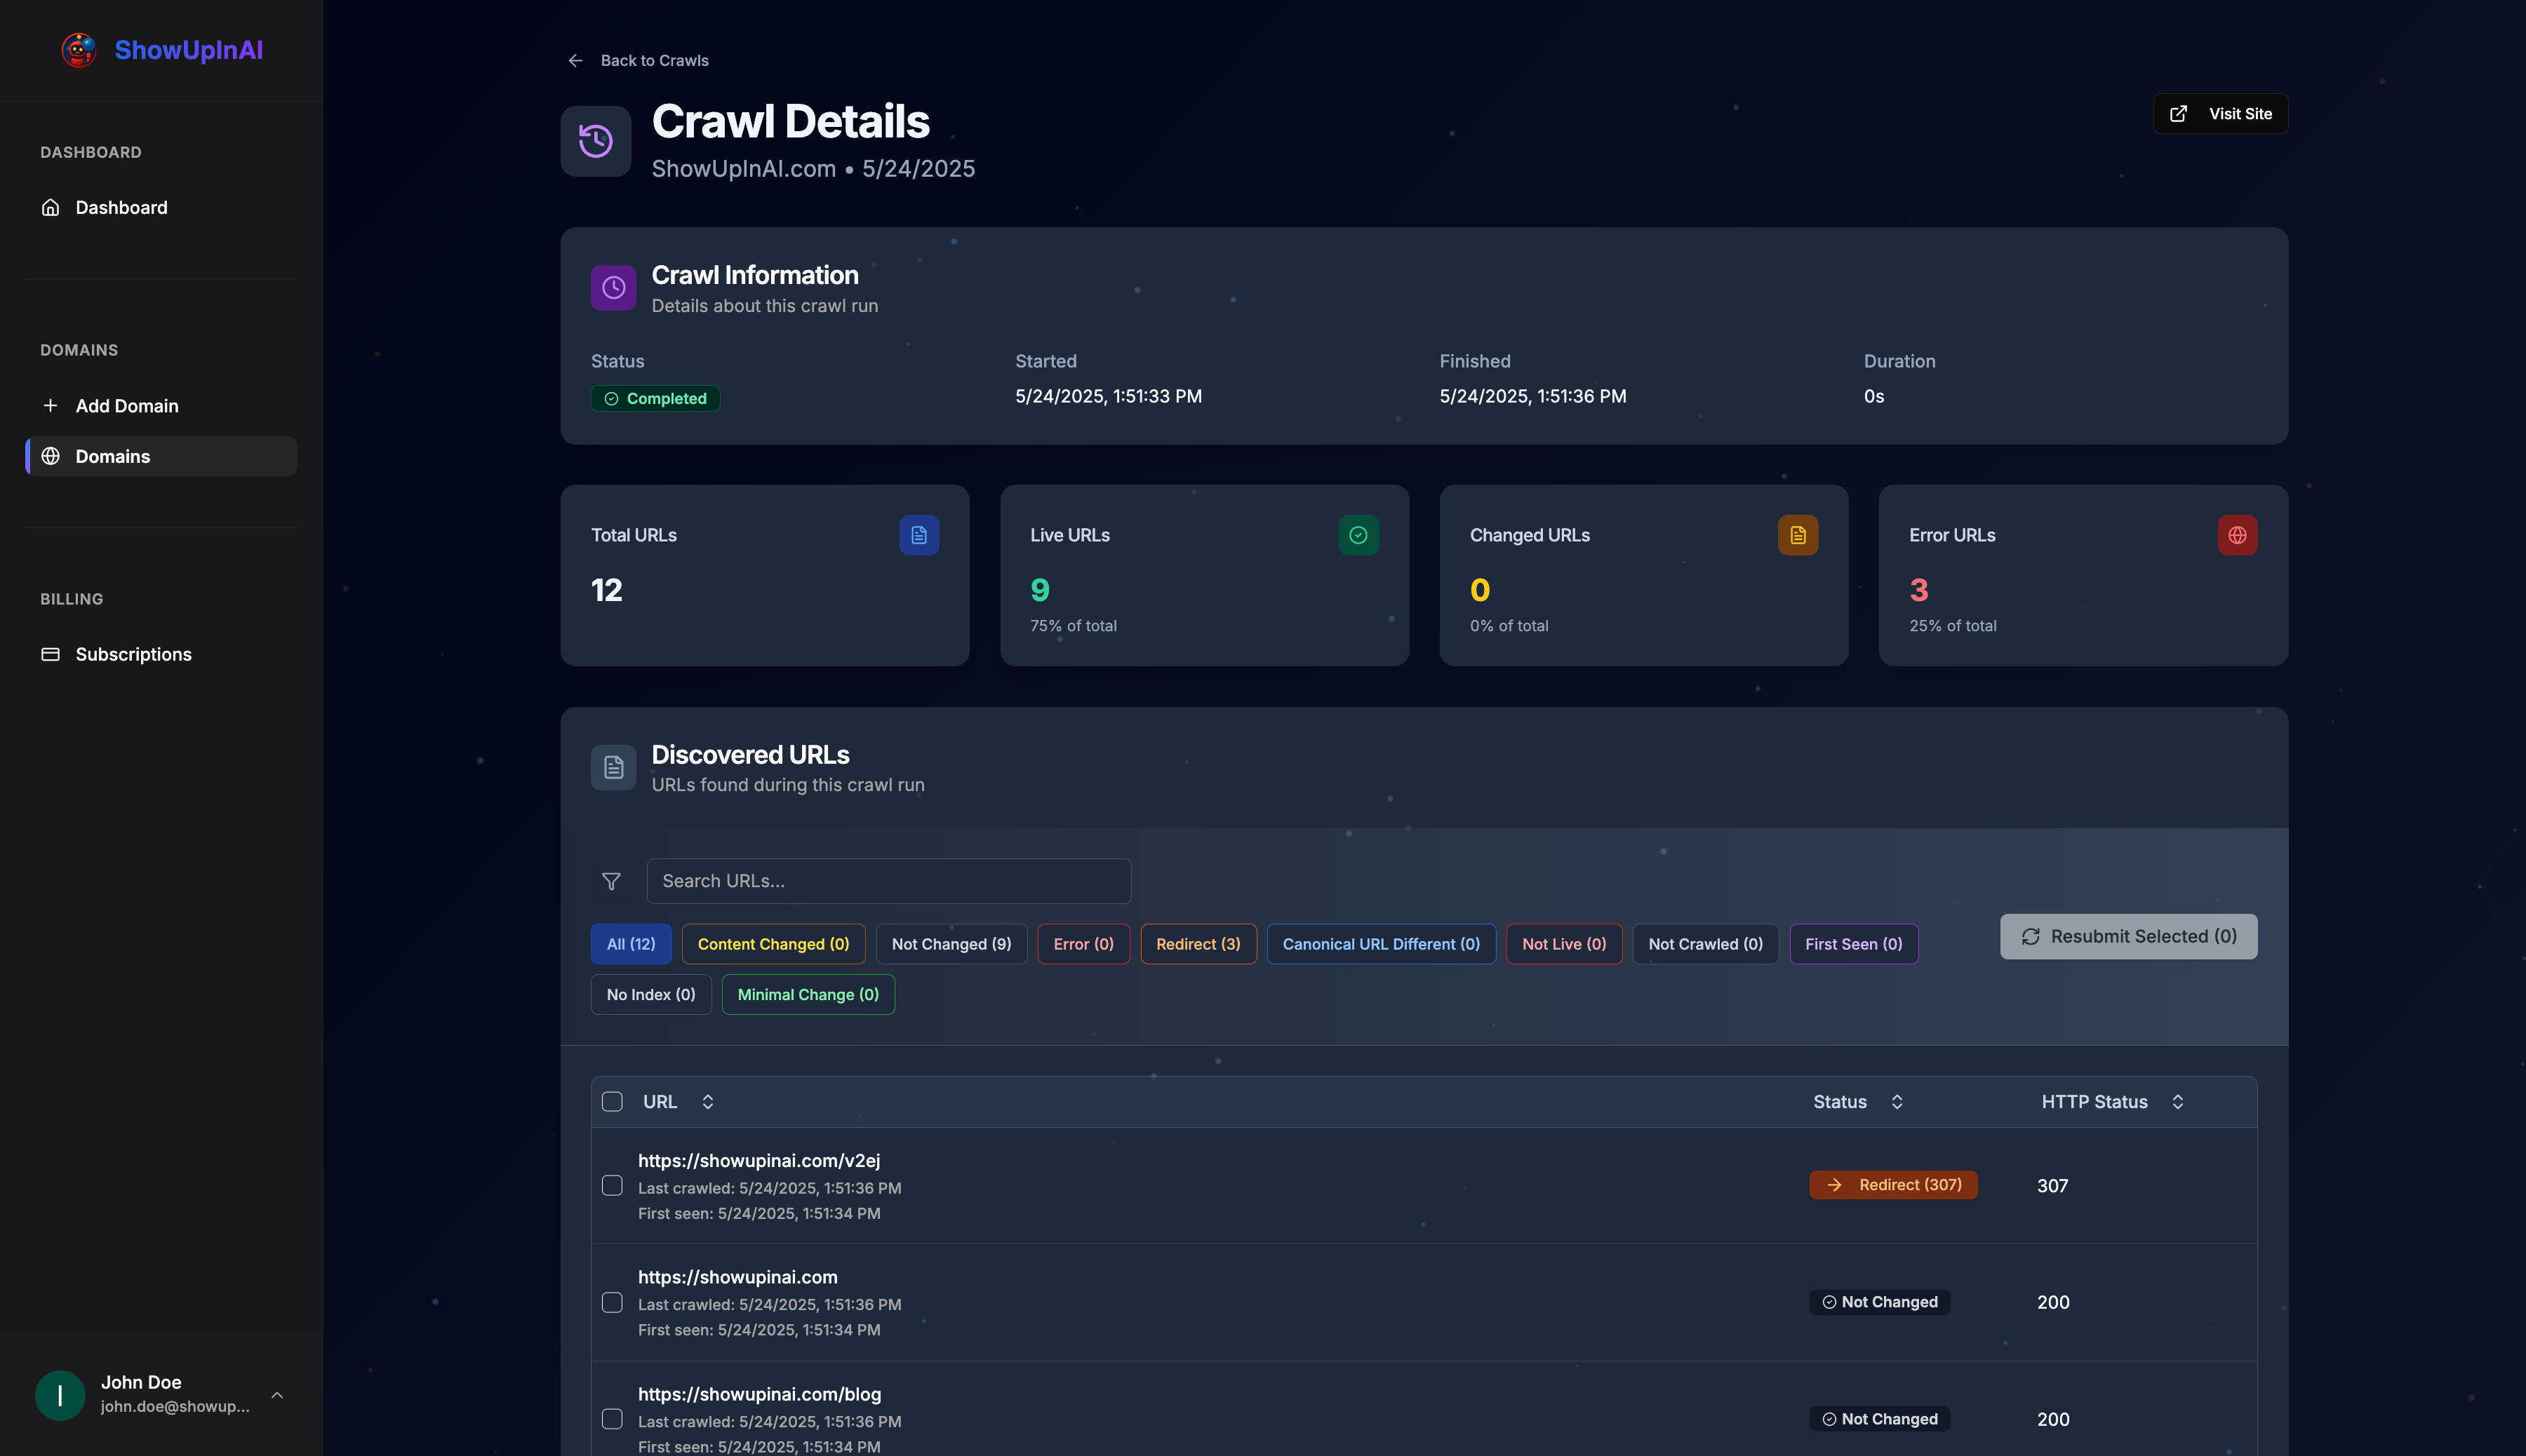Click the blue Total URLs document icon
Image resolution: width=2526 pixels, height=1456 pixels.
coord(918,535)
